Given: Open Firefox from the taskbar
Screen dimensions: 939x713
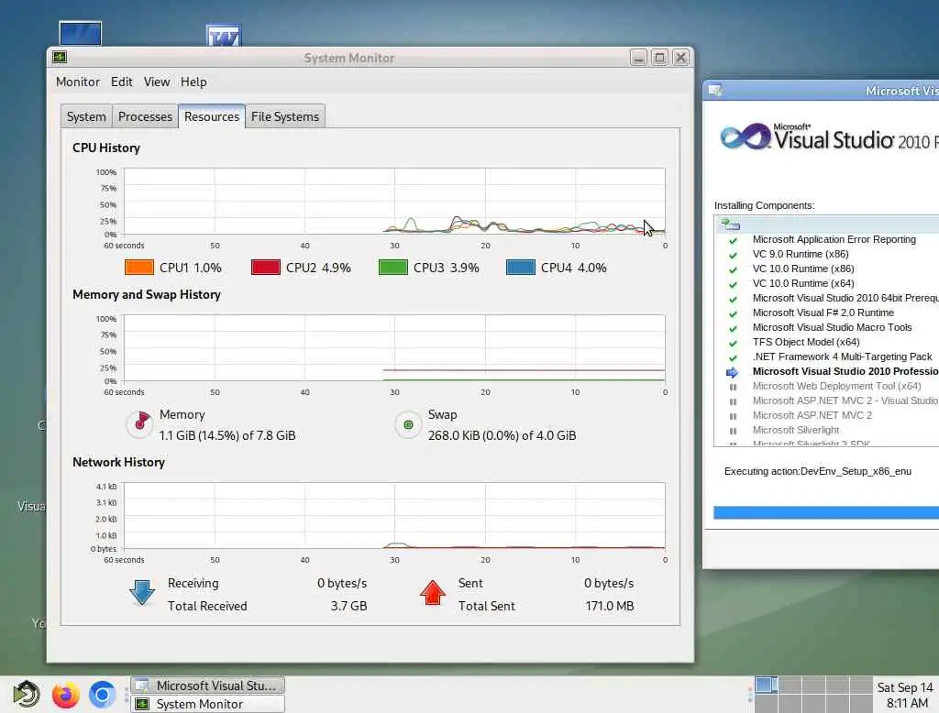Looking at the screenshot, I should pyautogui.click(x=65, y=695).
